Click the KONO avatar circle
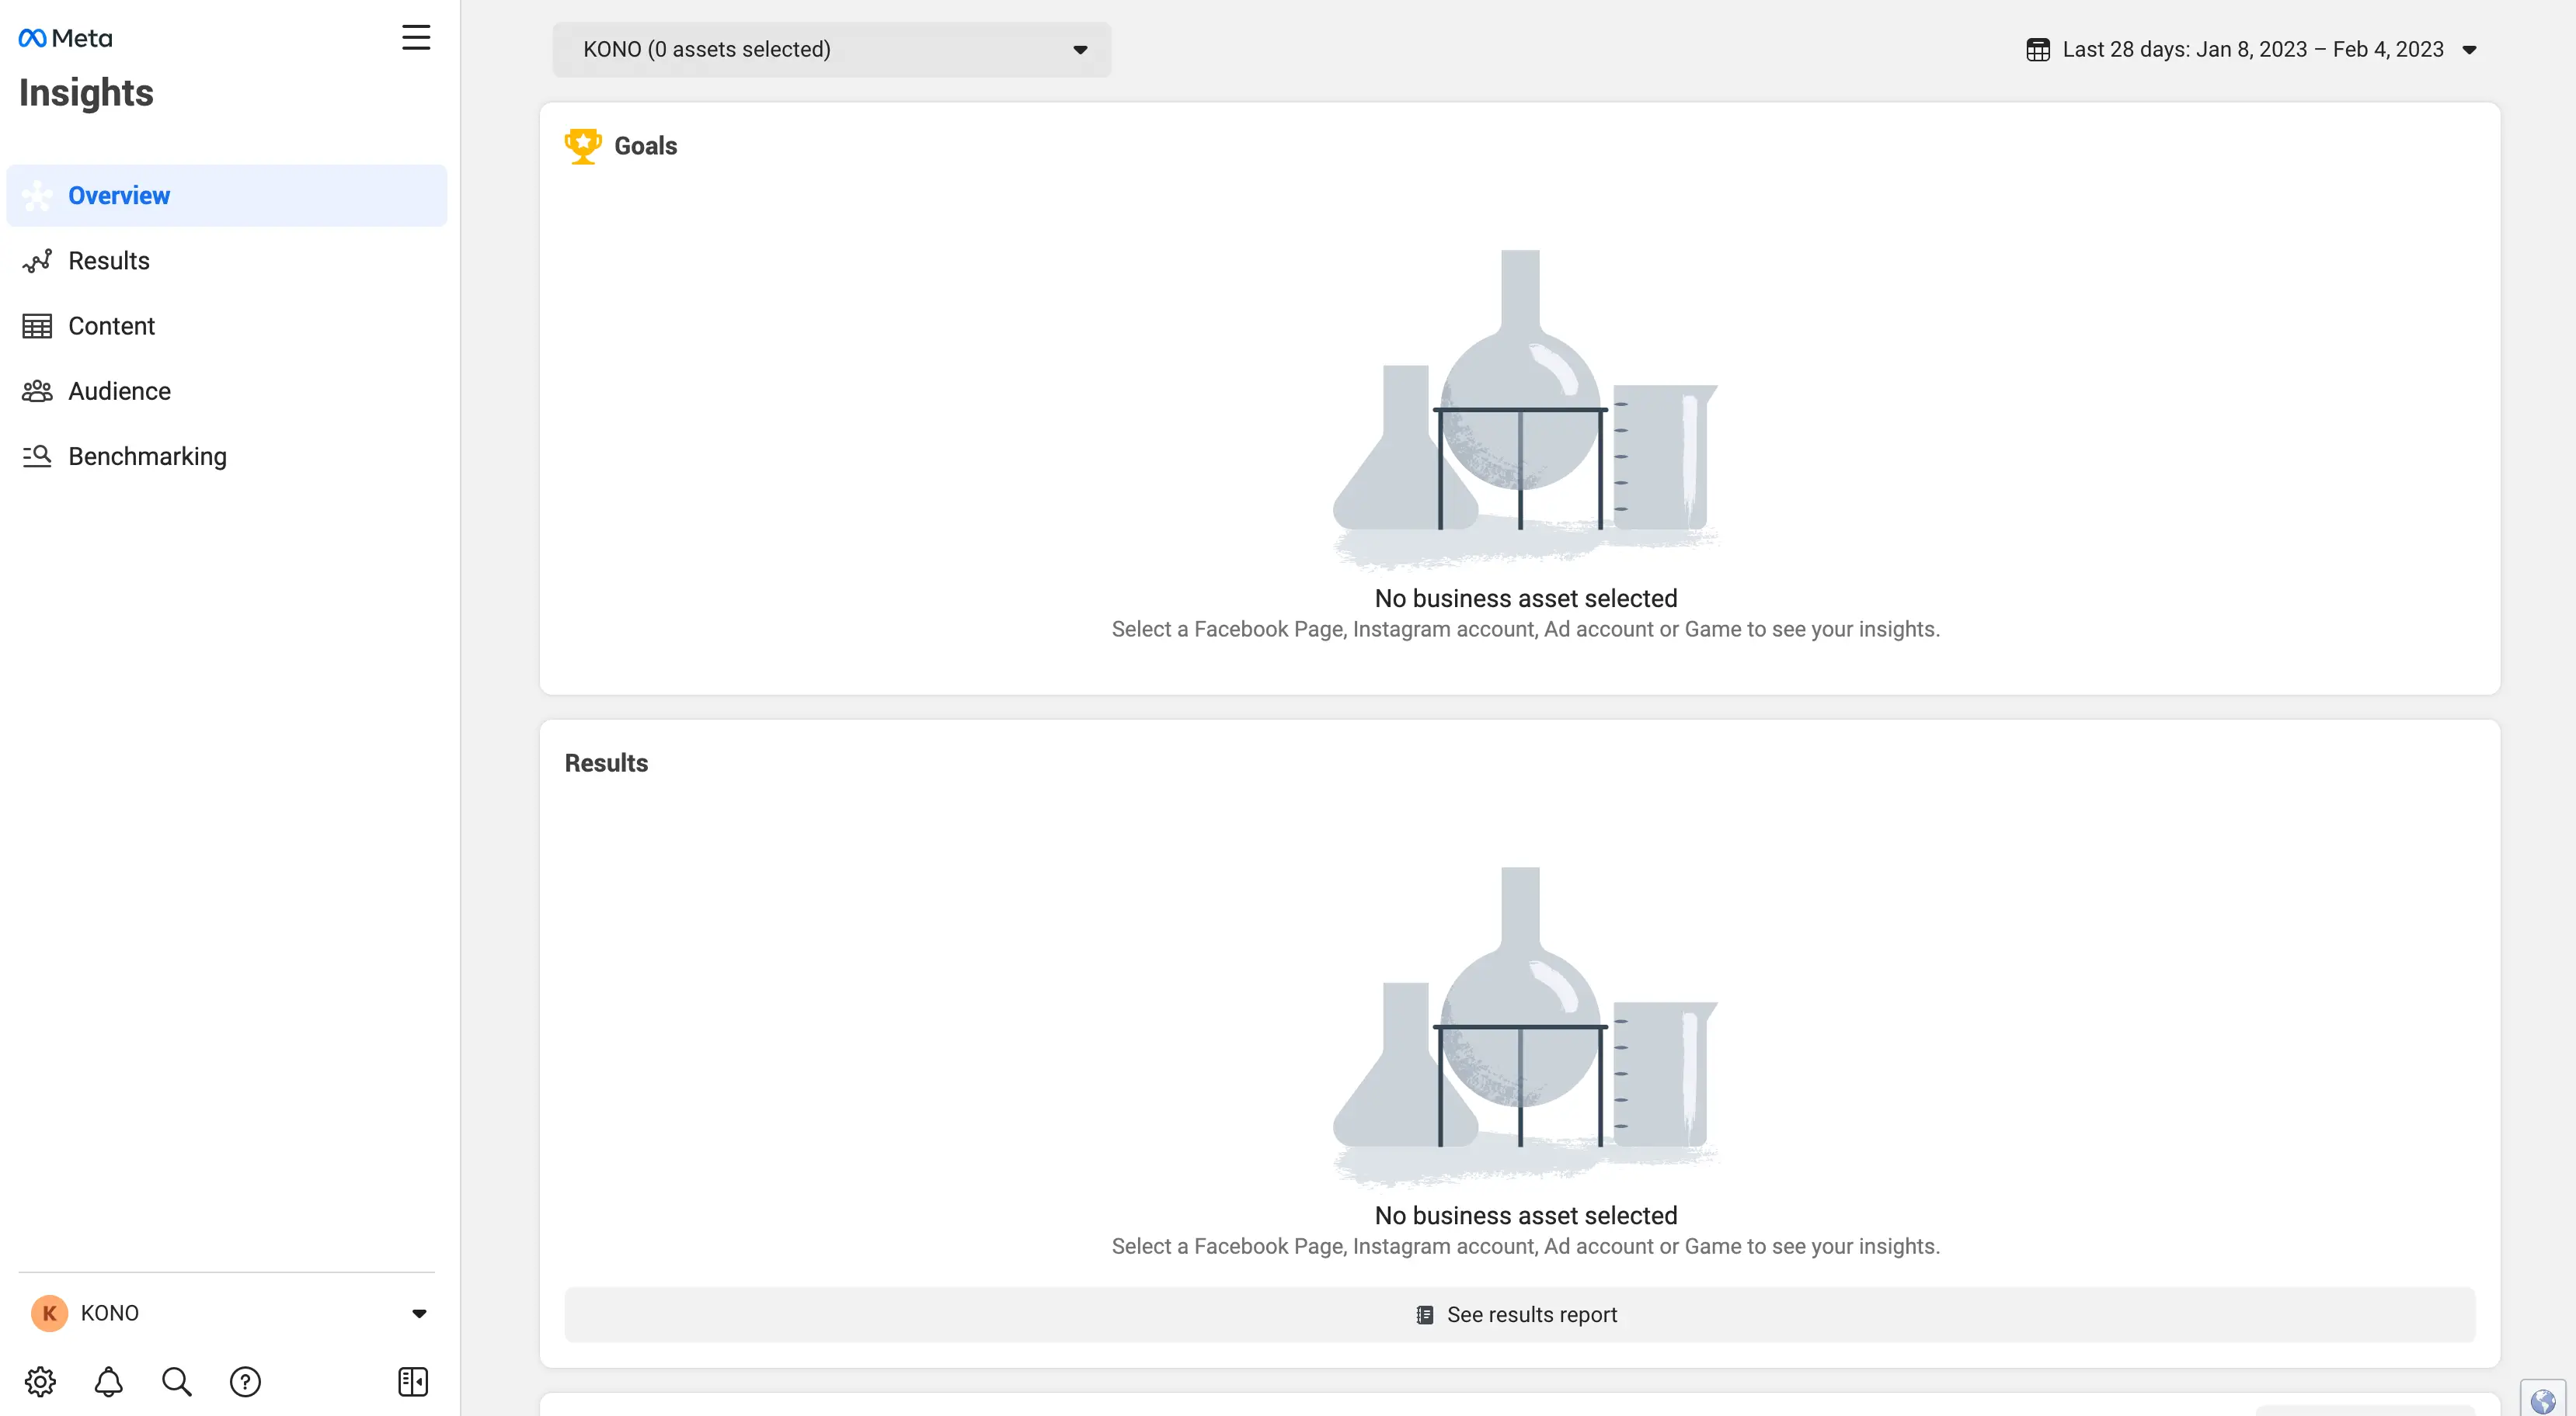 49,1313
